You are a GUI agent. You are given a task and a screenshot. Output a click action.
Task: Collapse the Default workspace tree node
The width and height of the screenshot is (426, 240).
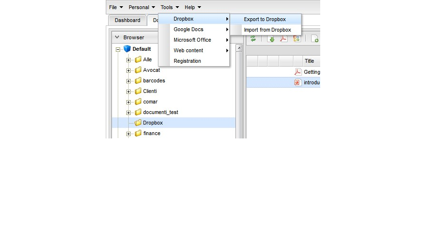point(118,49)
